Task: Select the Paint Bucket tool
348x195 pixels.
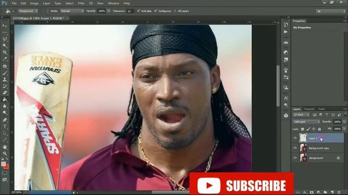Action: [5, 100]
